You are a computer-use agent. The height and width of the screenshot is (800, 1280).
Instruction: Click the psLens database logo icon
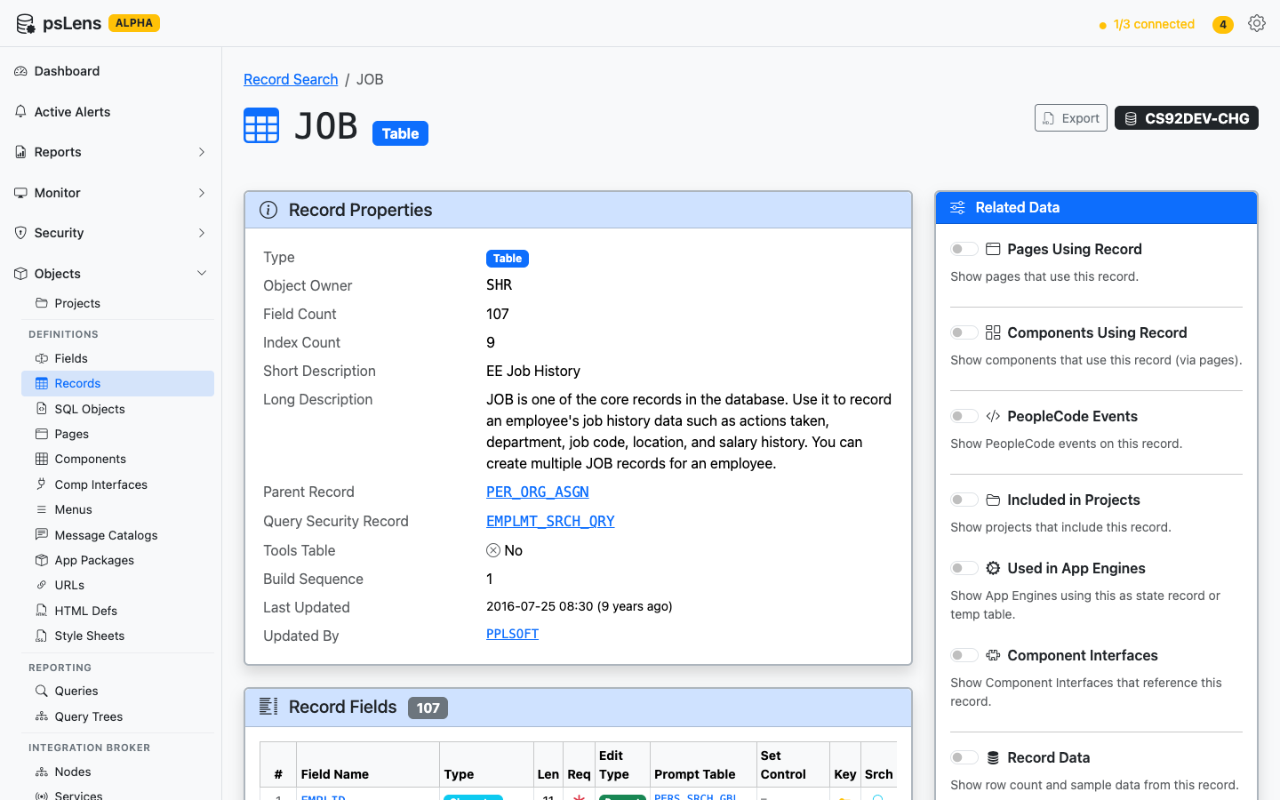pyautogui.click(x=26, y=24)
